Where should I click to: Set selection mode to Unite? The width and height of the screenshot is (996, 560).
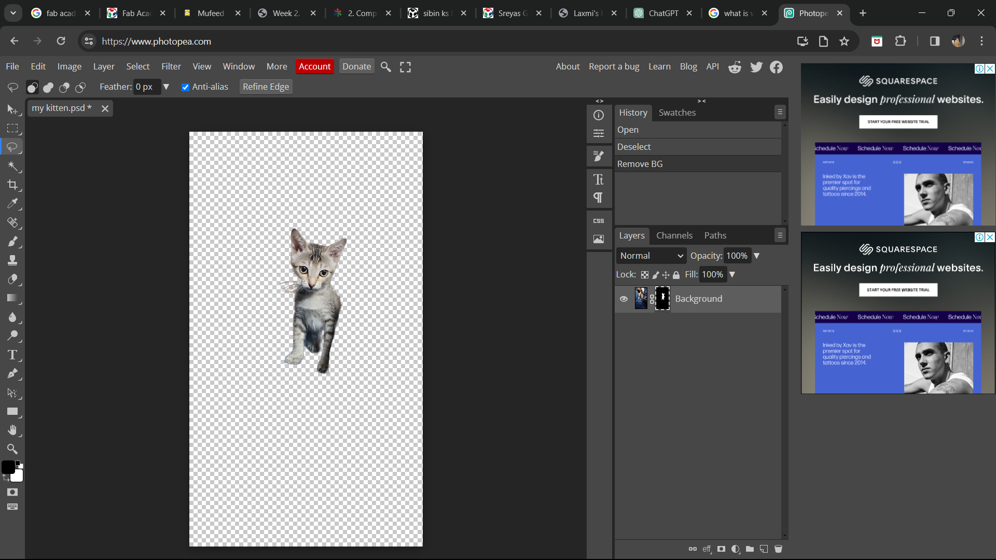(48, 87)
